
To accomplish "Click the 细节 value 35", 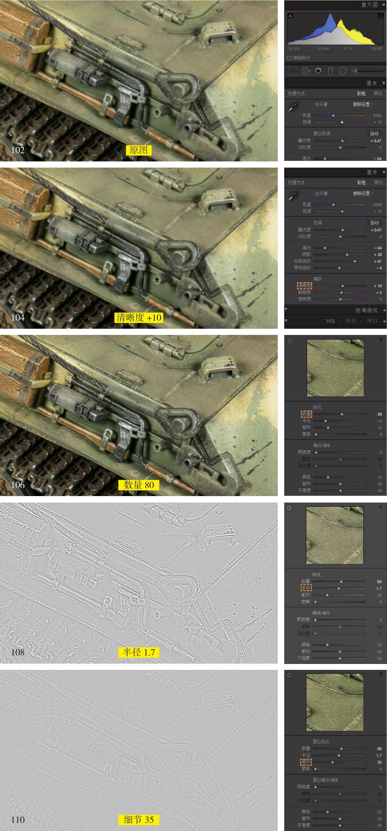I will (379, 762).
